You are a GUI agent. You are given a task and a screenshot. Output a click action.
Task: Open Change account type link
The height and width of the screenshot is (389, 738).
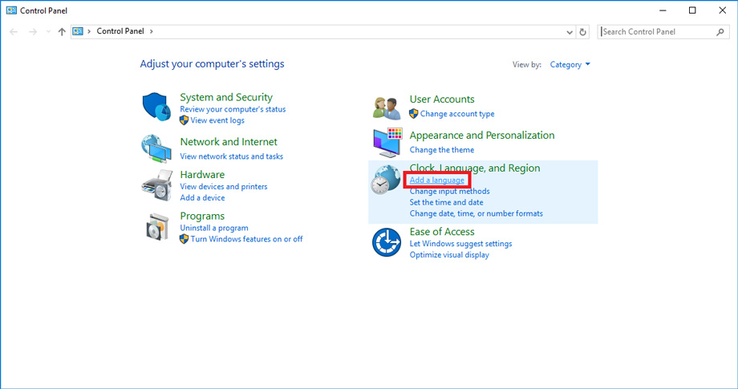click(x=457, y=114)
